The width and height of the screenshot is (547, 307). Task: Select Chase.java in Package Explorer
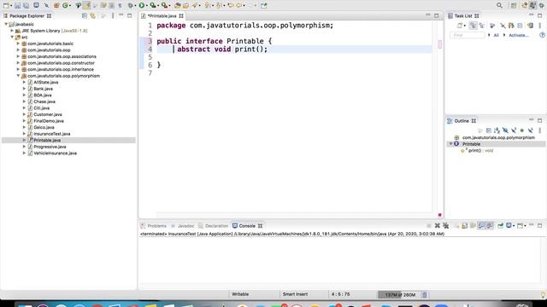44,101
